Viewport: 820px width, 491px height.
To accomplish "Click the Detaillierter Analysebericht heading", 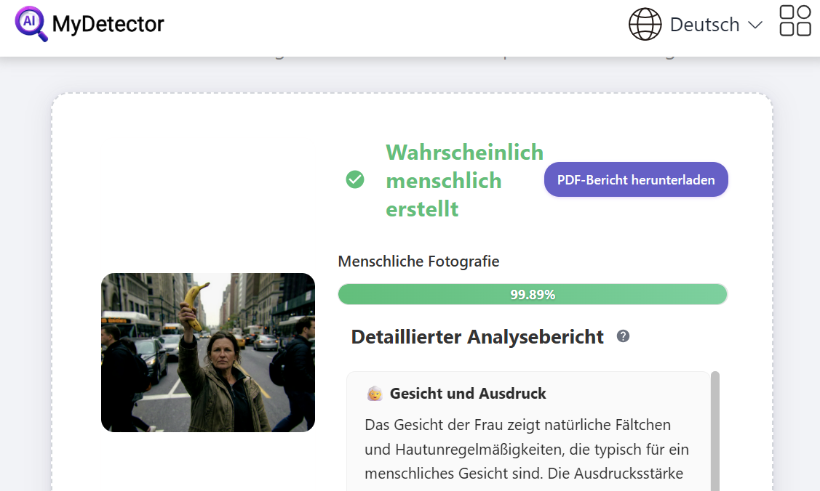I will coord(477,337).
